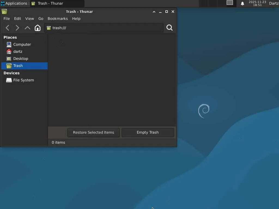
Task: Select File System under Devices
Action: 24,80
